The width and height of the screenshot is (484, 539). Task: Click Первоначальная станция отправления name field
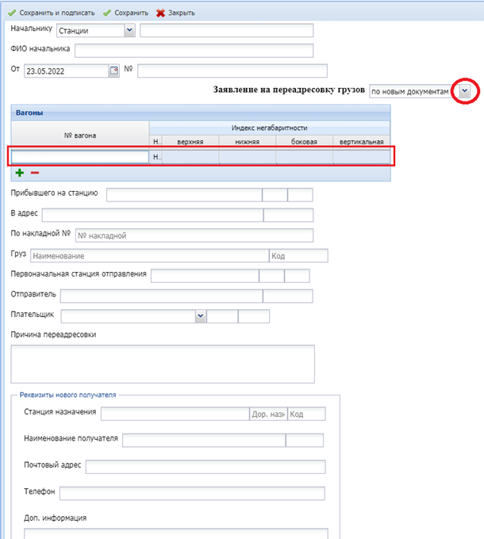(x=205, y=276)
